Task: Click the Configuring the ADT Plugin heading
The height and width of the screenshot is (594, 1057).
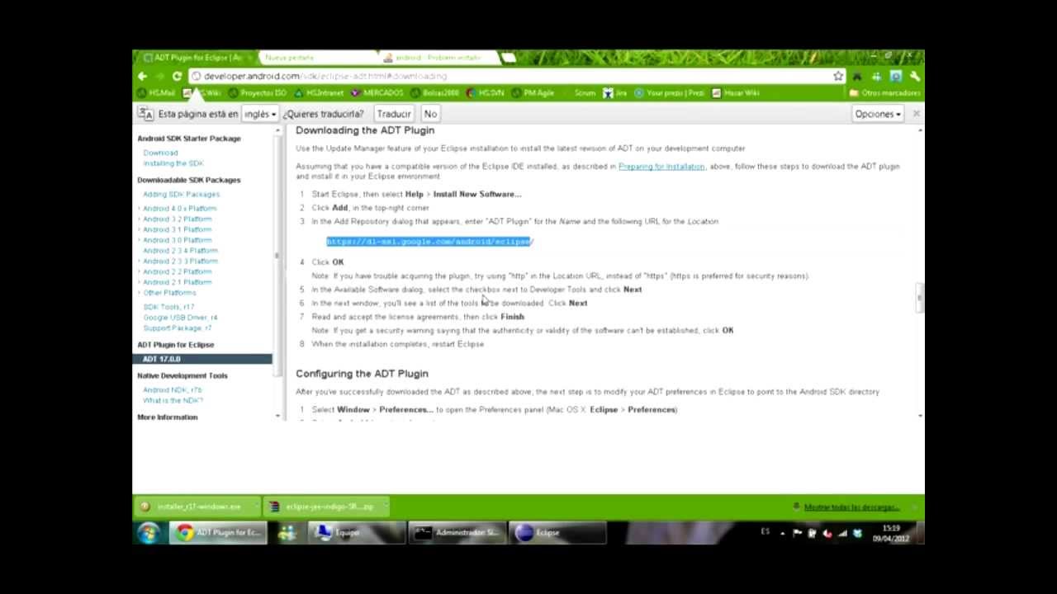Action: pyautogui.click(x=362, y=374)
